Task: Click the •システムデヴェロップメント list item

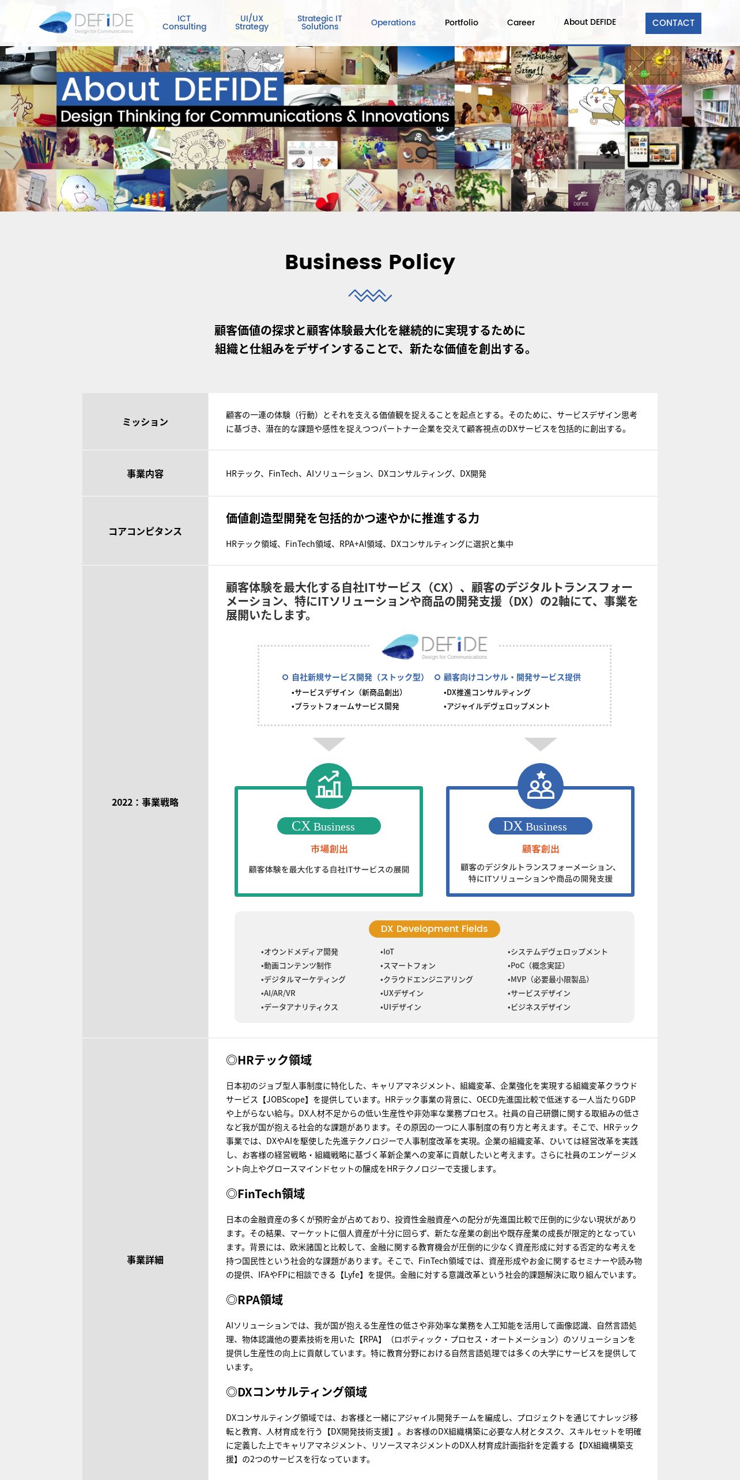Action: tap(557, 952)
